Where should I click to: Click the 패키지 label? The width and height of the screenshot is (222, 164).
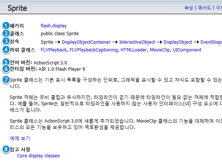click(x=17, y=26)
